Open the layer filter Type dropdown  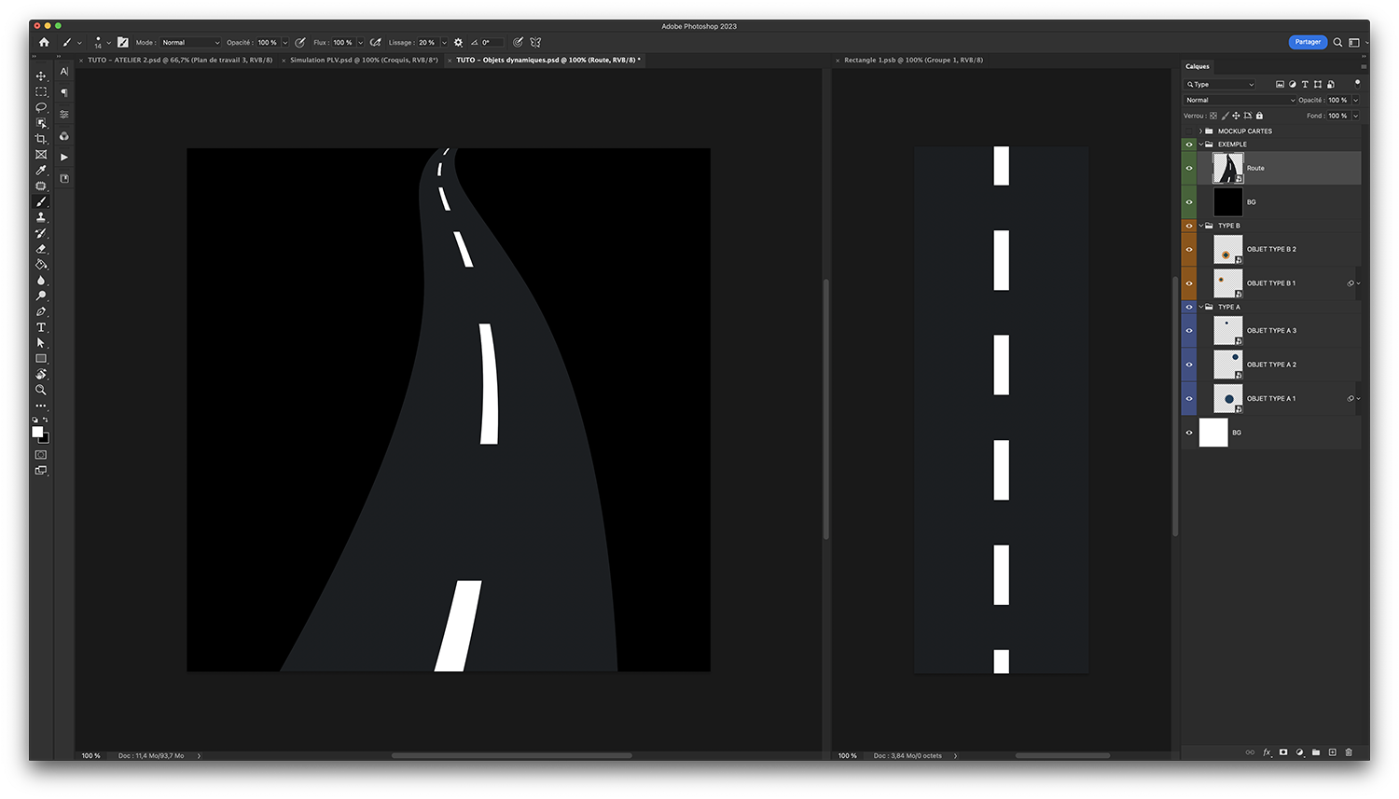point(1220,84)
